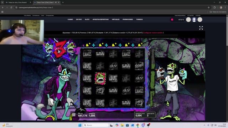The height and width of the screenshot is (128, 228).
Task: Click the circular icon left of profile avatar
Action: tap(188, 20)
